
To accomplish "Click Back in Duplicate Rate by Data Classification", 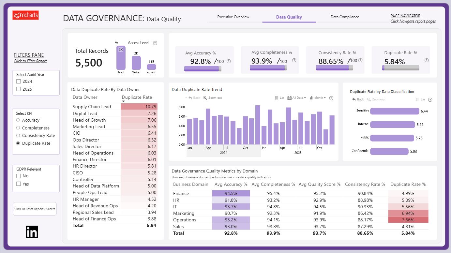I will tap(358, 99).
